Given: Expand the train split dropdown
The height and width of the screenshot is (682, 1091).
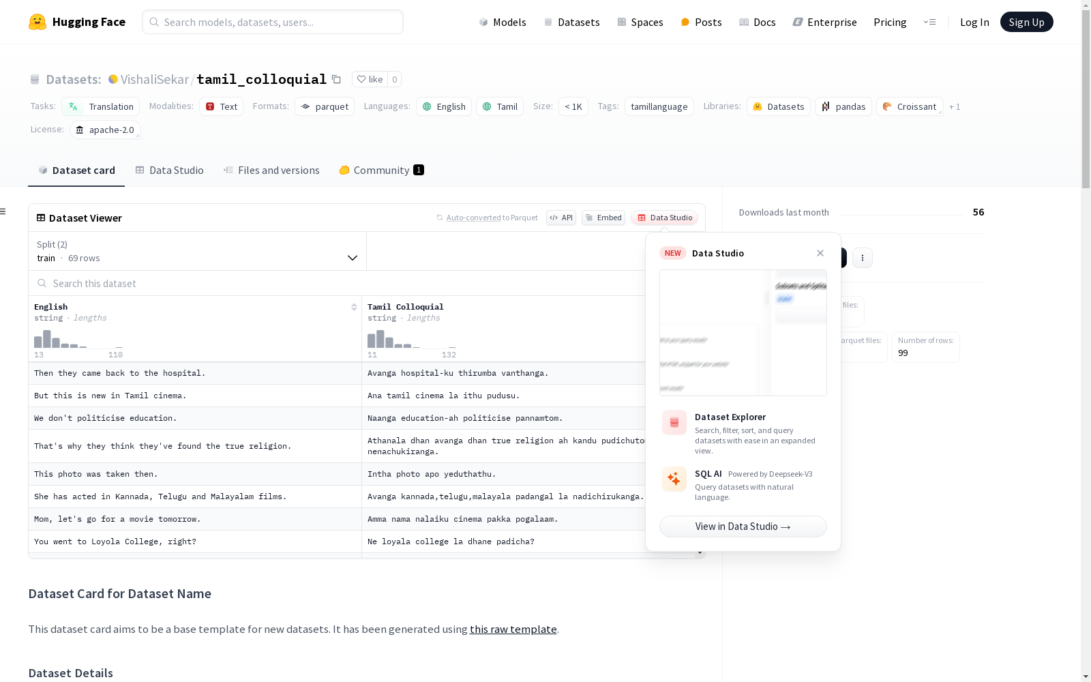Looking at the screenshot, I should tap(198, 251).
